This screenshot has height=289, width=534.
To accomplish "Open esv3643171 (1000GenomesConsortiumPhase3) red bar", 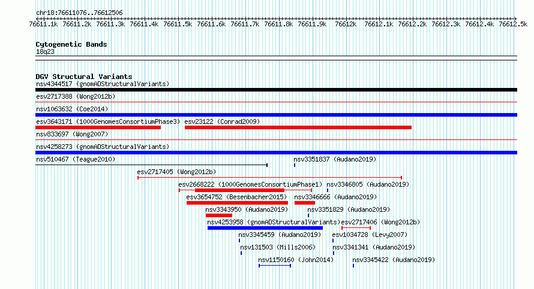I will click(x=98, y=127).
